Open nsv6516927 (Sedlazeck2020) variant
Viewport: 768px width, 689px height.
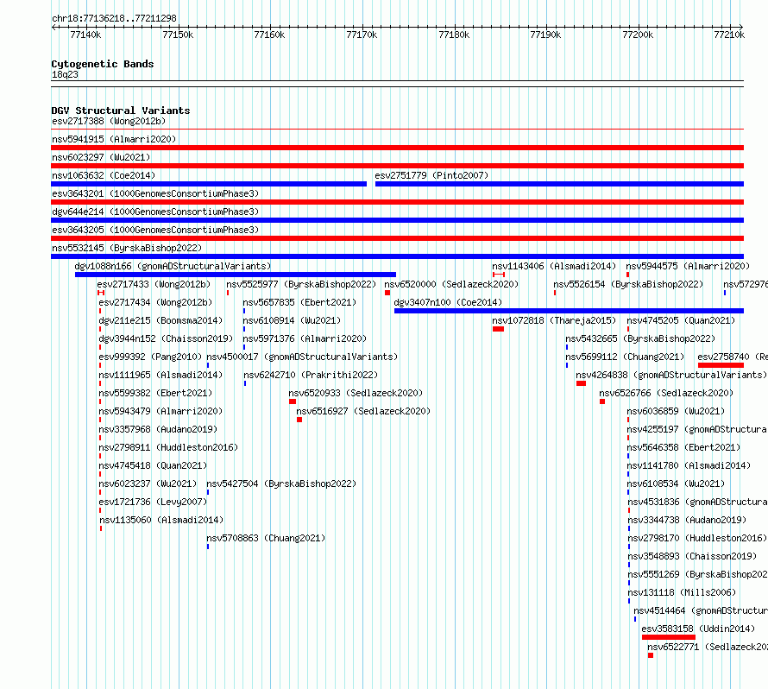363,411
